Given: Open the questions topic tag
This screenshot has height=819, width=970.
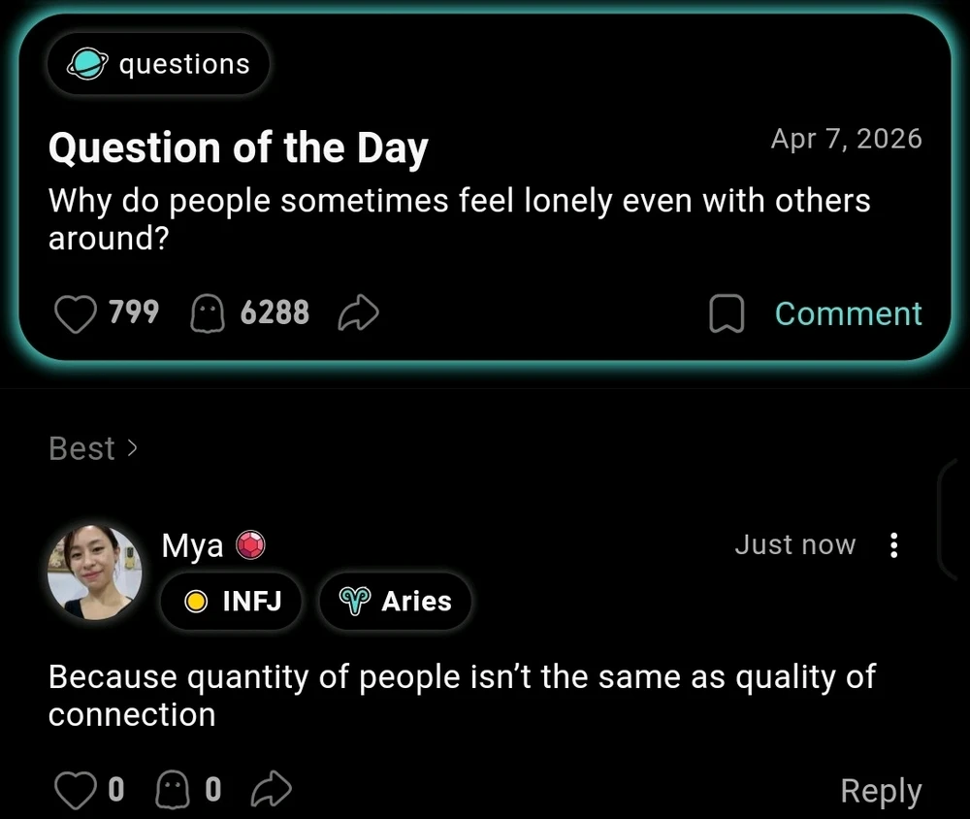Looking at the screenshot, I should point(159,64).
